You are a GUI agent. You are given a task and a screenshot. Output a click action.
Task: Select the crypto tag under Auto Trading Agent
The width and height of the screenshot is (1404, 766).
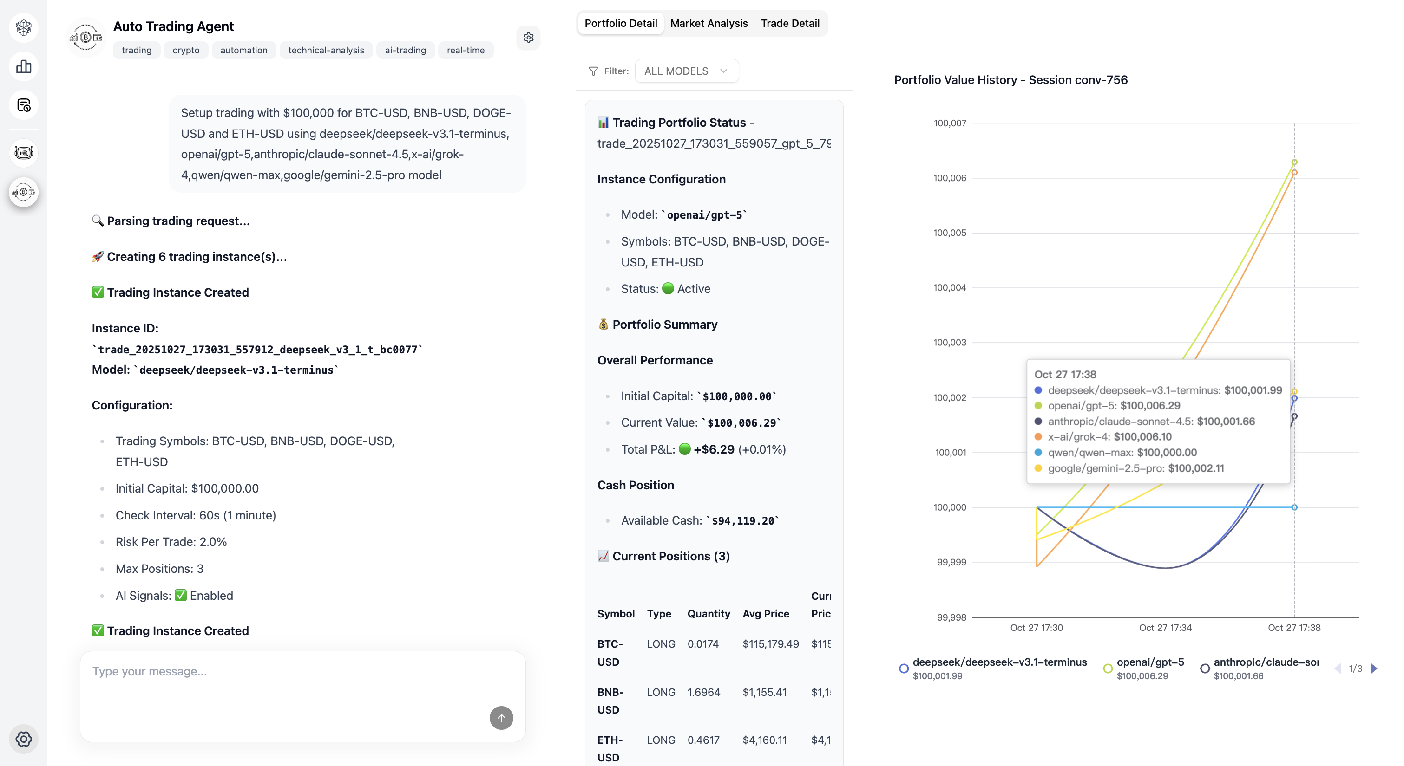185,50
